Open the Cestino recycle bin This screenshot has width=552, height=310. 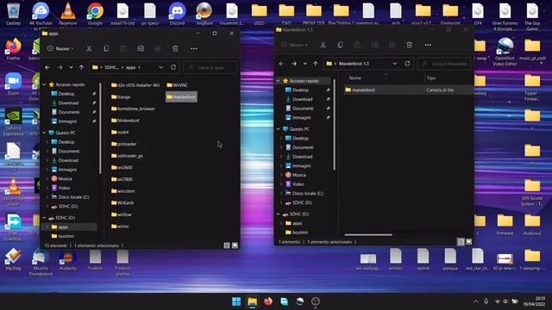click(14, 14)
